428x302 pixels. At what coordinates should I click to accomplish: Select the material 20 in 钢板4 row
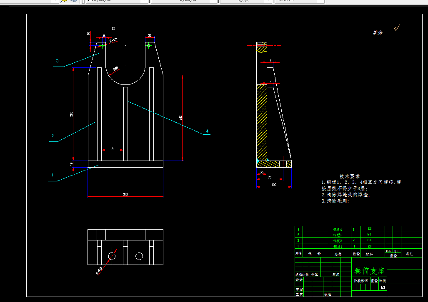370,228
